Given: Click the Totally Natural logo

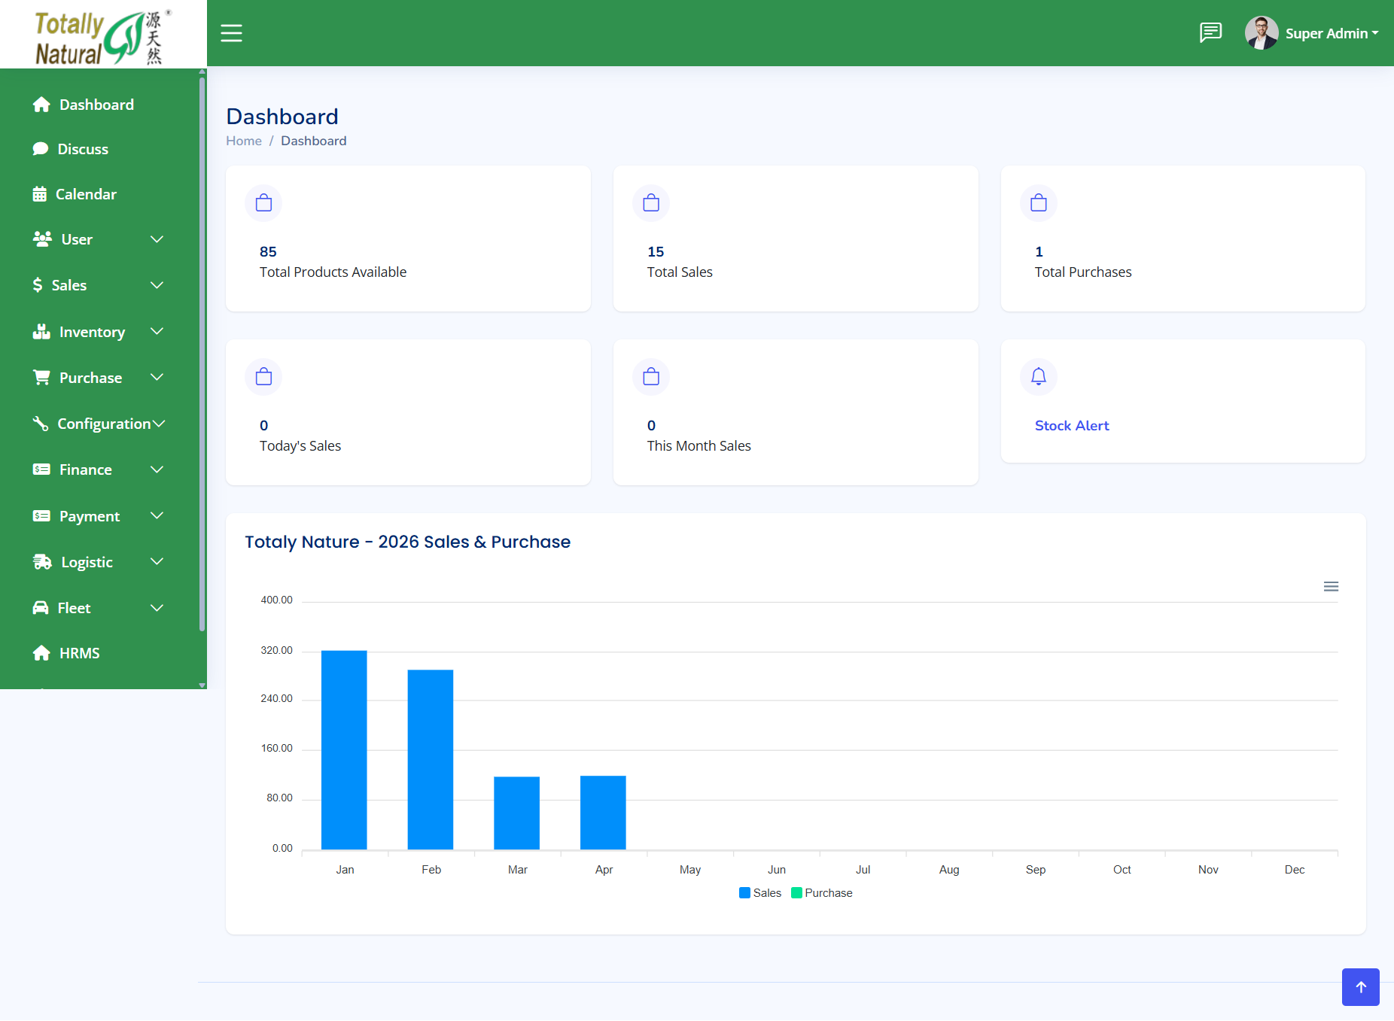Looking at the screenshot, I should (x=103, y=36).
